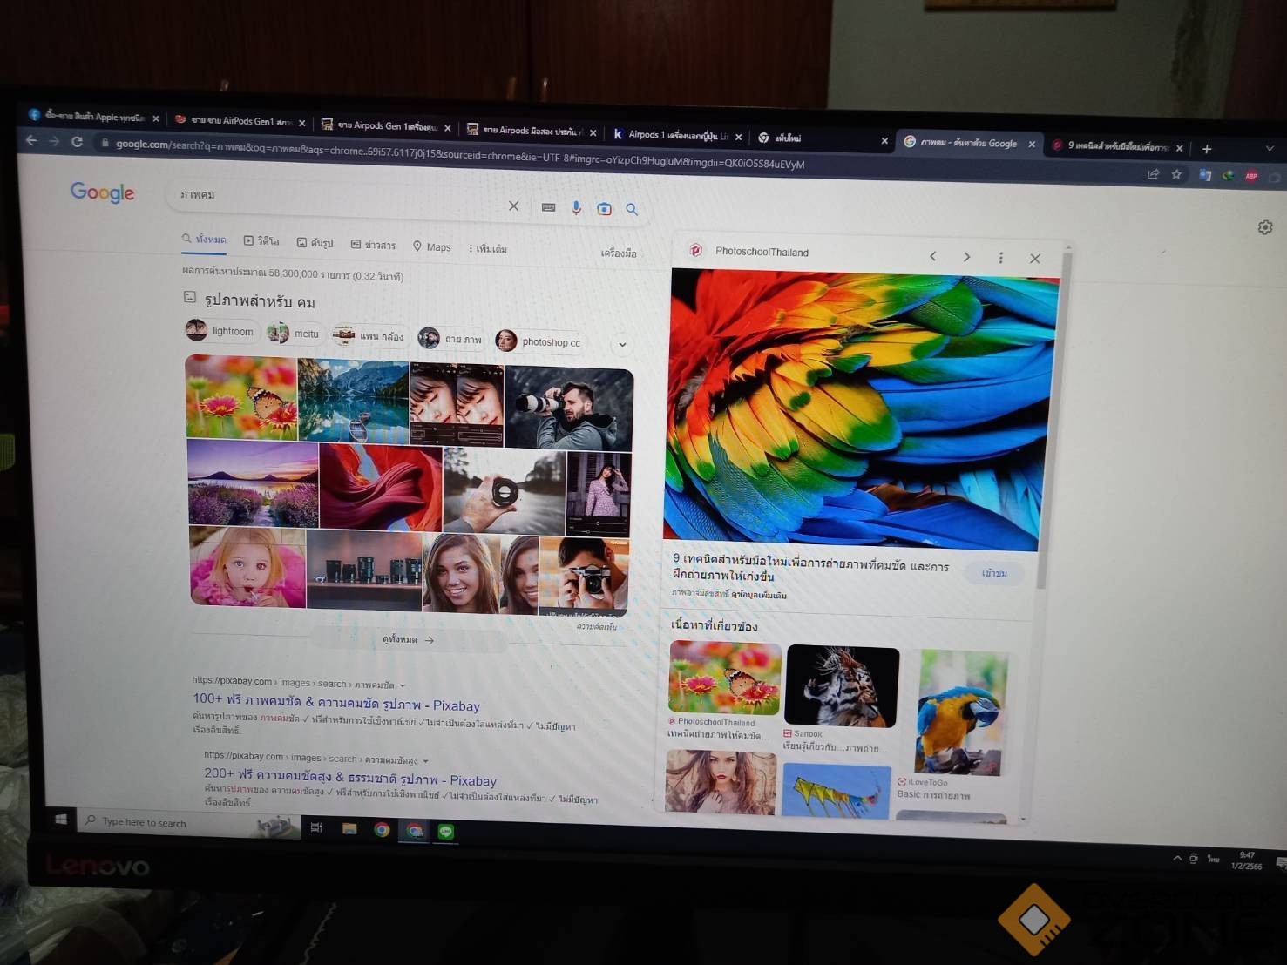Go back with the browser back arrow
The image size is (1287, 965).
click(31, 139)
